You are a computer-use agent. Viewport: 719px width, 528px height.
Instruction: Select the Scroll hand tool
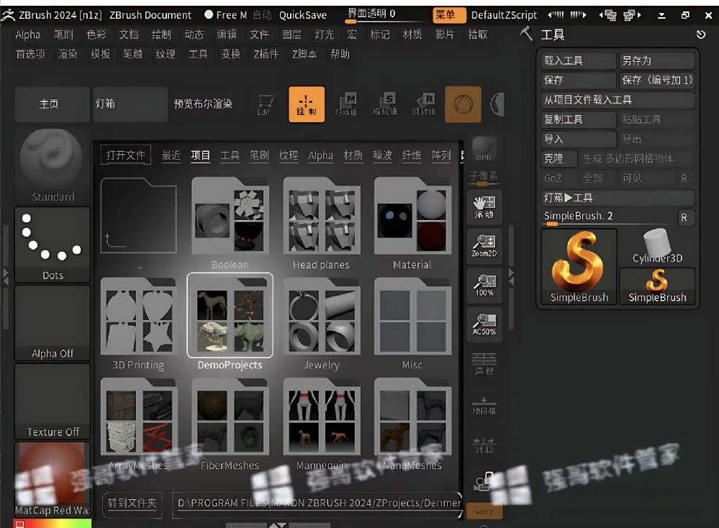484,207
